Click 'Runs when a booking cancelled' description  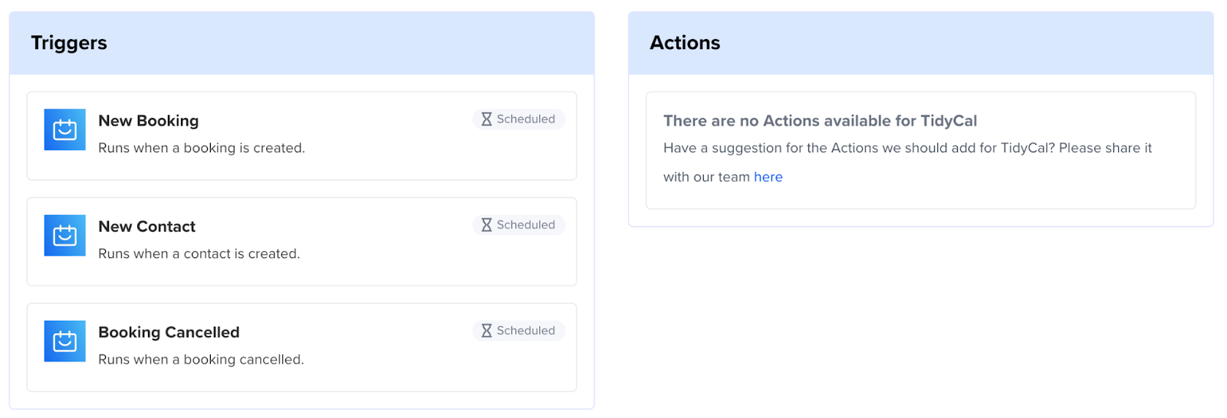(x=201, y=359)
